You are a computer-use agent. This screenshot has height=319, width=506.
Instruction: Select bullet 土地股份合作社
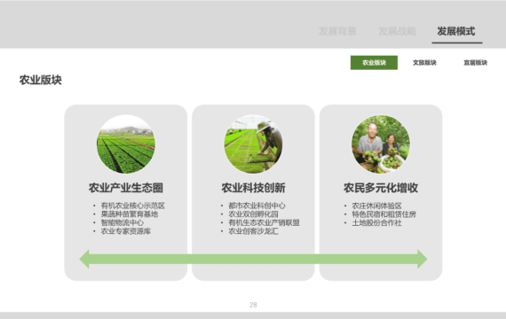coord(377,222)
